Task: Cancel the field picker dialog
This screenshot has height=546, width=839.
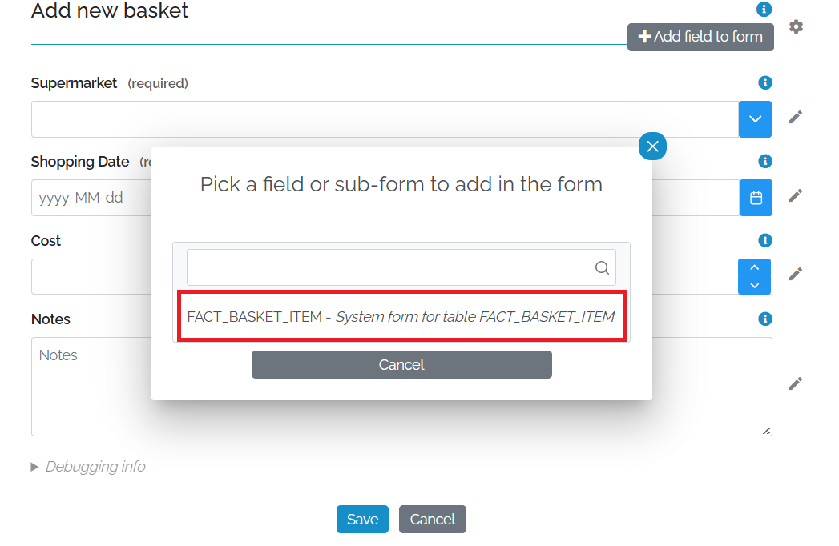Action: (401, 364)
